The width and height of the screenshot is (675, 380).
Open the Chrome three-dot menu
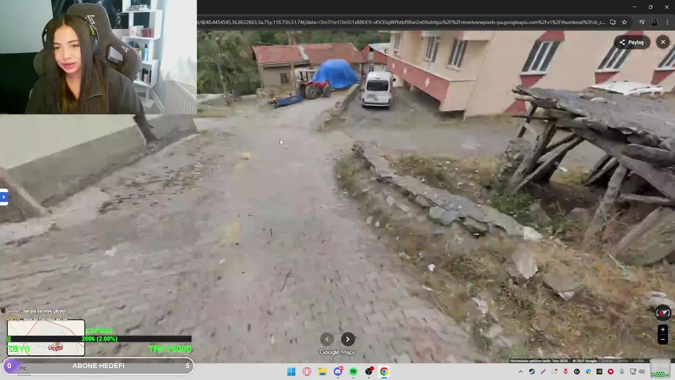coord(667,22)
